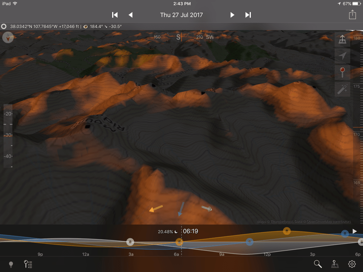Tap the white marker at 3a
Screen dimensions: 363x272
point(130,242)
